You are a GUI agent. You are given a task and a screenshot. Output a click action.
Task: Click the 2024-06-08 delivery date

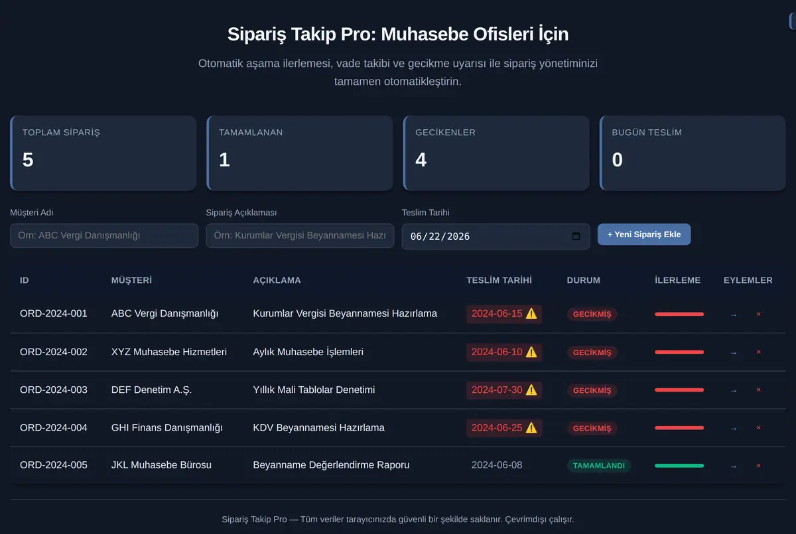[x=497, y=465]
